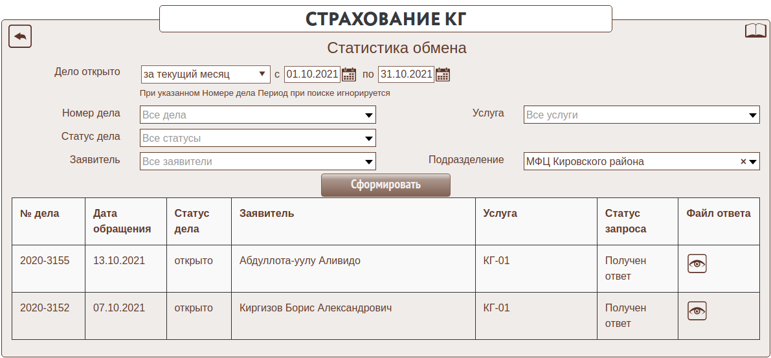Viewport: 771px width, 358px height.
Task: Clear the МФЦ Кировского района selection
Action: [743, 162]
